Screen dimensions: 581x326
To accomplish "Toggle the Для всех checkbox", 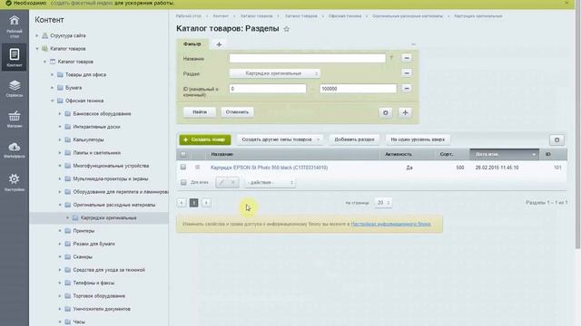I will point(183,182).
